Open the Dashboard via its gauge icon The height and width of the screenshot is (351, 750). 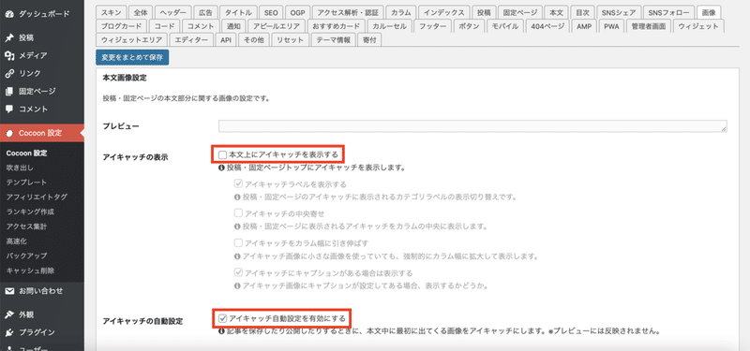(x=9, y=14)
